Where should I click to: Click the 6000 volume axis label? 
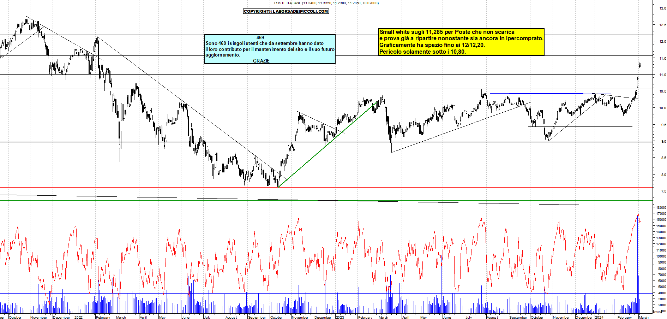(x=662, y=281)
